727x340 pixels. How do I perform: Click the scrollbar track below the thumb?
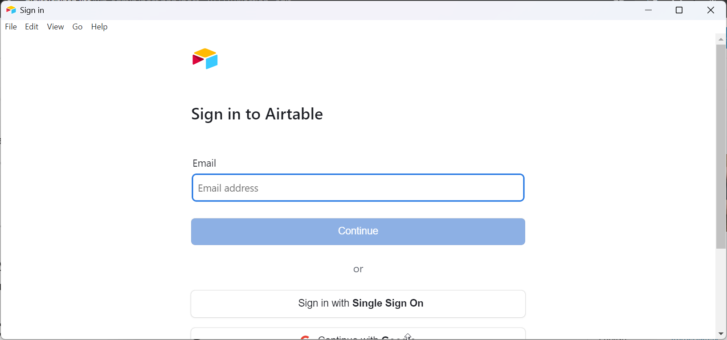tap(721, 289)
